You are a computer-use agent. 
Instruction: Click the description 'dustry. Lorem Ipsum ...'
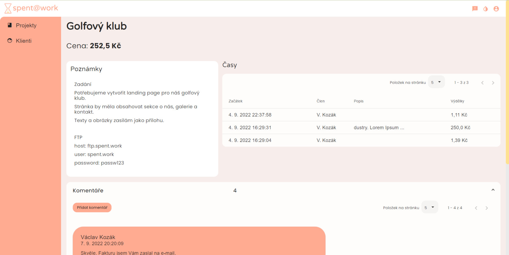click(379, 127)
